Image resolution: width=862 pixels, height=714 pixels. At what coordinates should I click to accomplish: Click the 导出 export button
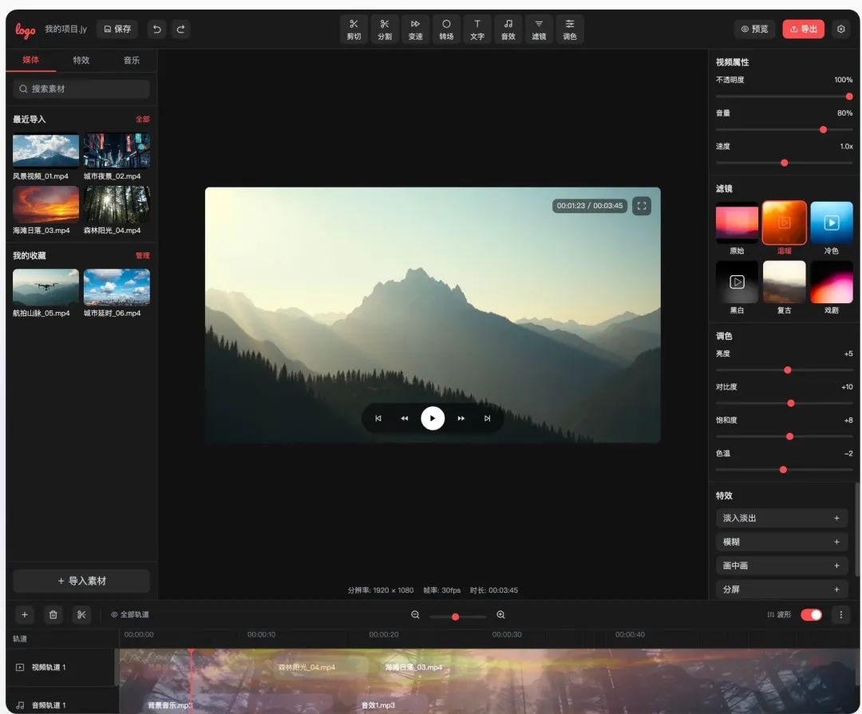(803, 30)
